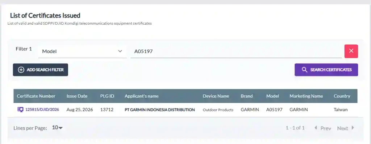Click the Search Certificates button

pyautogui.click(x=326, y=70)
